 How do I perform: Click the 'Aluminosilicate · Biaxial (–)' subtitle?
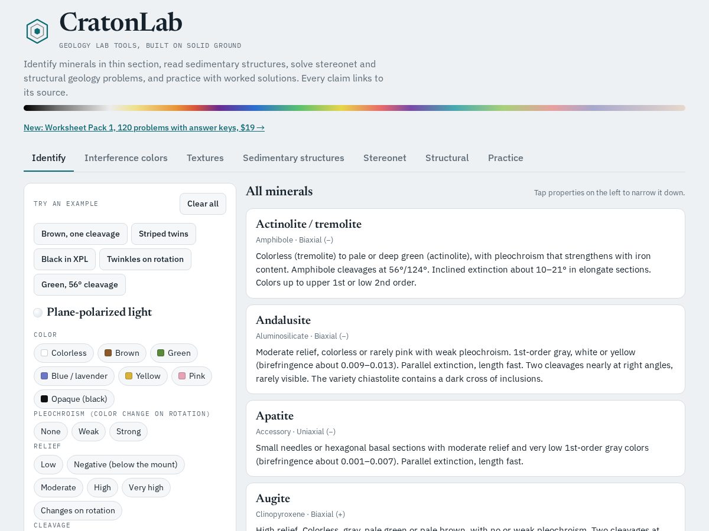(x=302, y=336)
